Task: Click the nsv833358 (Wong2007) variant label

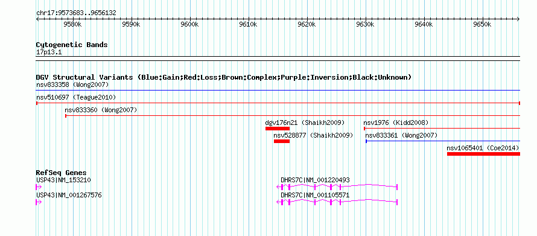Action: pos(72,85)
